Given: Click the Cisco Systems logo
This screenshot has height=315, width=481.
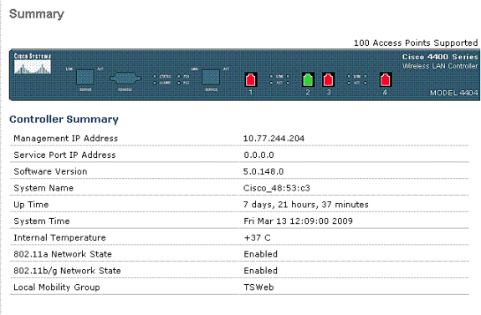Looking at the screenshot, I should pyautogui.click(x=33, y=64).
